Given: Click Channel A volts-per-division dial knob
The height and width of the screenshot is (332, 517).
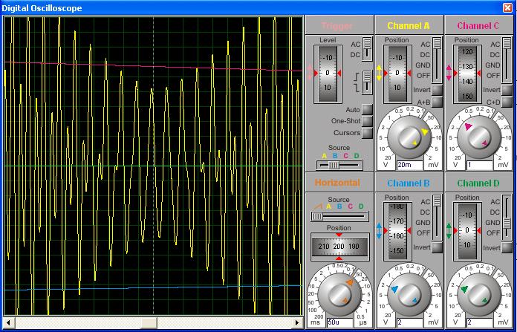Looking at the screenshot, I should click(x=409, y=137).
